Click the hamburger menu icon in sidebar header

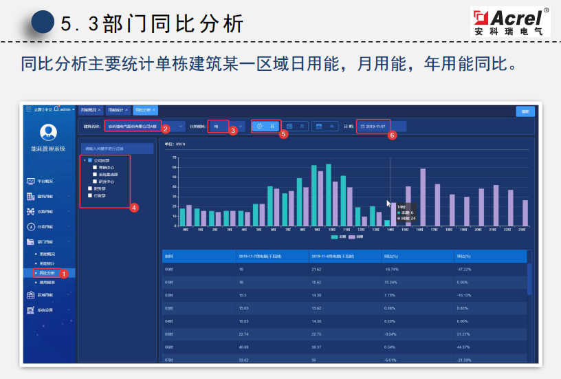point(29,109)
